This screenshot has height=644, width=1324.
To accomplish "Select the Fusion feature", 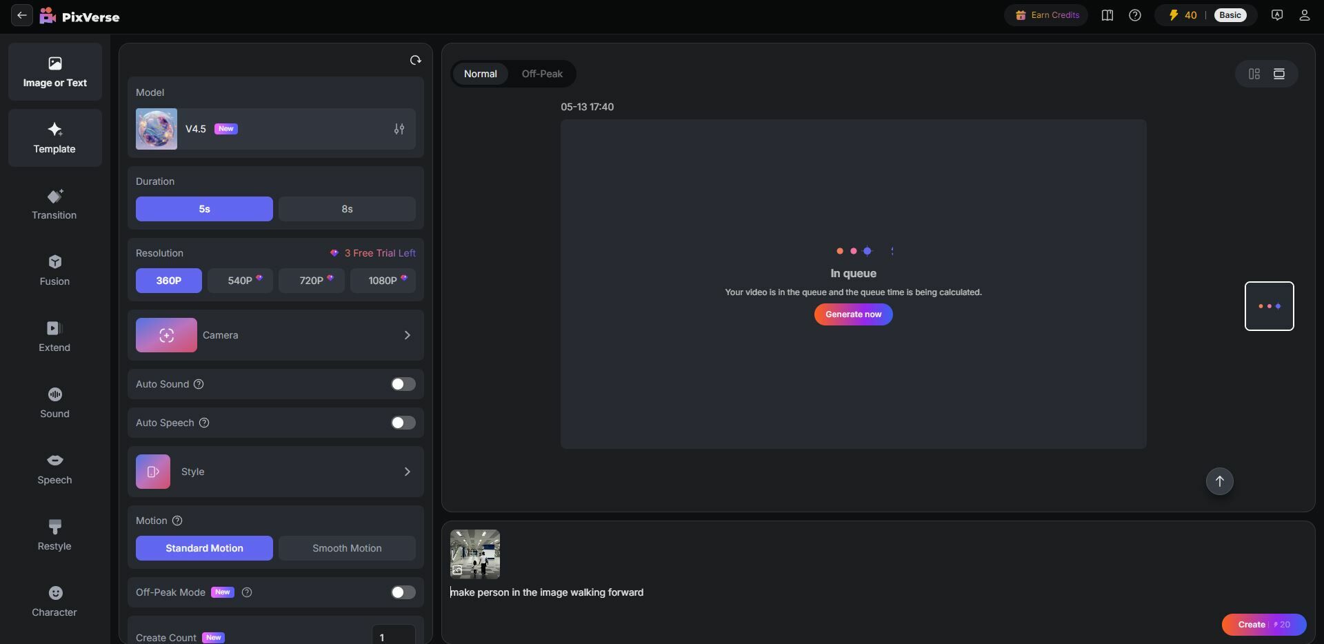I will click(x=54, y=270).
